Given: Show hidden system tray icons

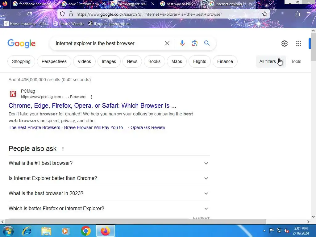Looking at the screenshot, I should [264, 231].
